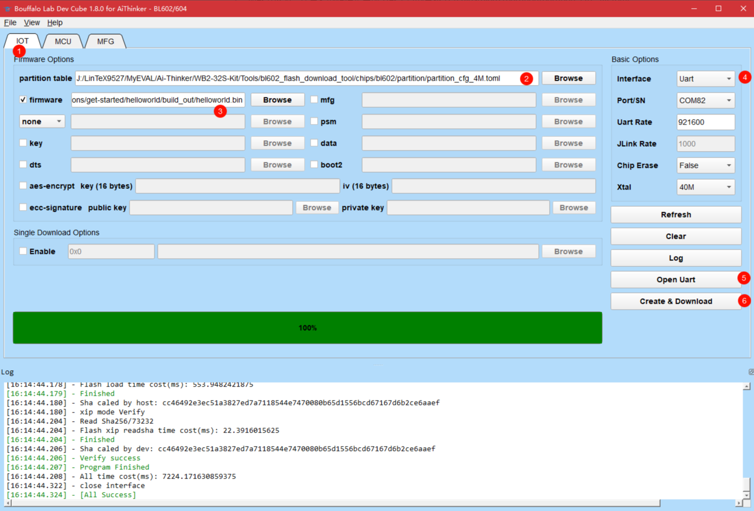Switch to the IOT tab
This screenshot has height=511, width=754.
coord(22,41)
